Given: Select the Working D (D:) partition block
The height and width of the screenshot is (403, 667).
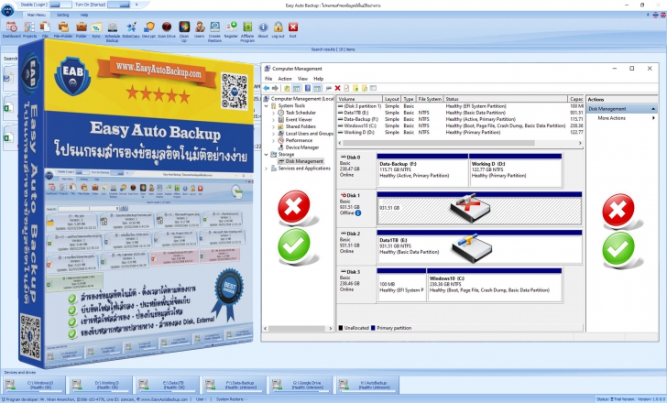Looking at the screenshot, I should (x=516, y=170).
